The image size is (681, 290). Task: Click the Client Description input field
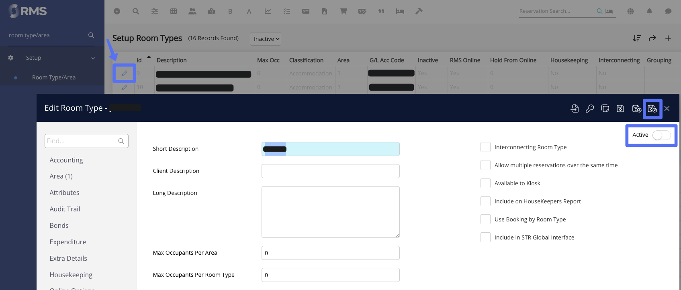tap(330, 171)
